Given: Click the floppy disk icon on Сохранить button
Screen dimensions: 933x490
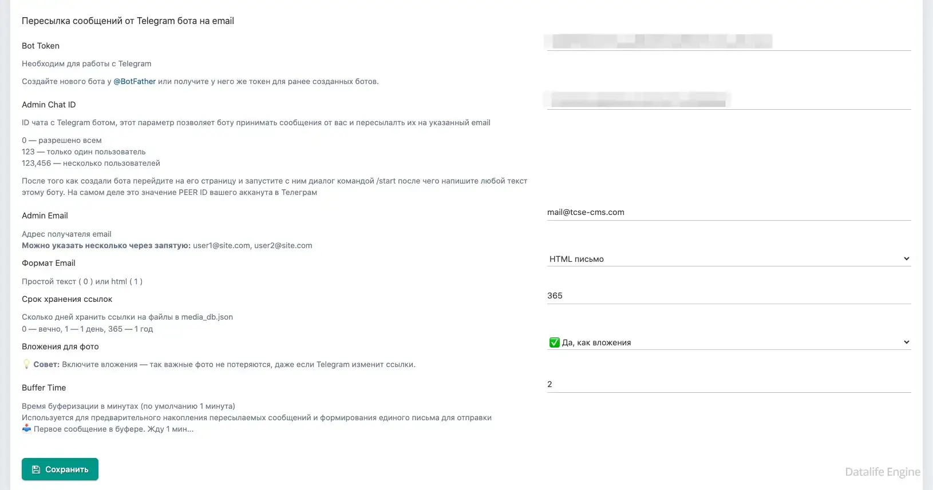Looking at the screenshot, I should (36, 469).
